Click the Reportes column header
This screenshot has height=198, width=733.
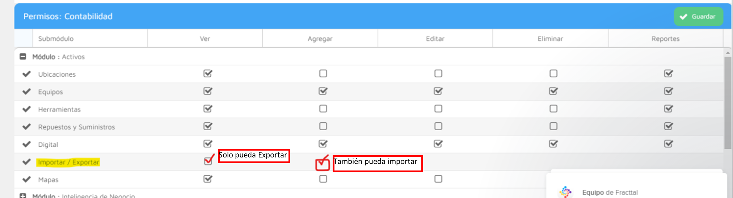tap(665, 39)
